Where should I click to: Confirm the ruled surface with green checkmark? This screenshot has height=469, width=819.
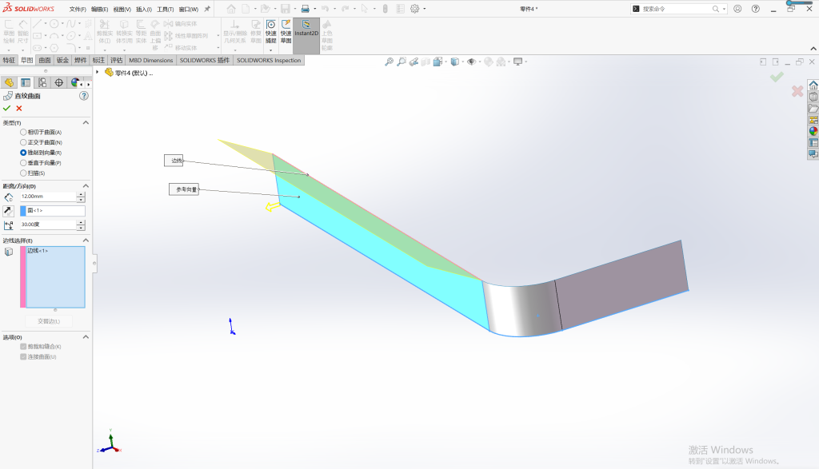click(x=6, y=109)
